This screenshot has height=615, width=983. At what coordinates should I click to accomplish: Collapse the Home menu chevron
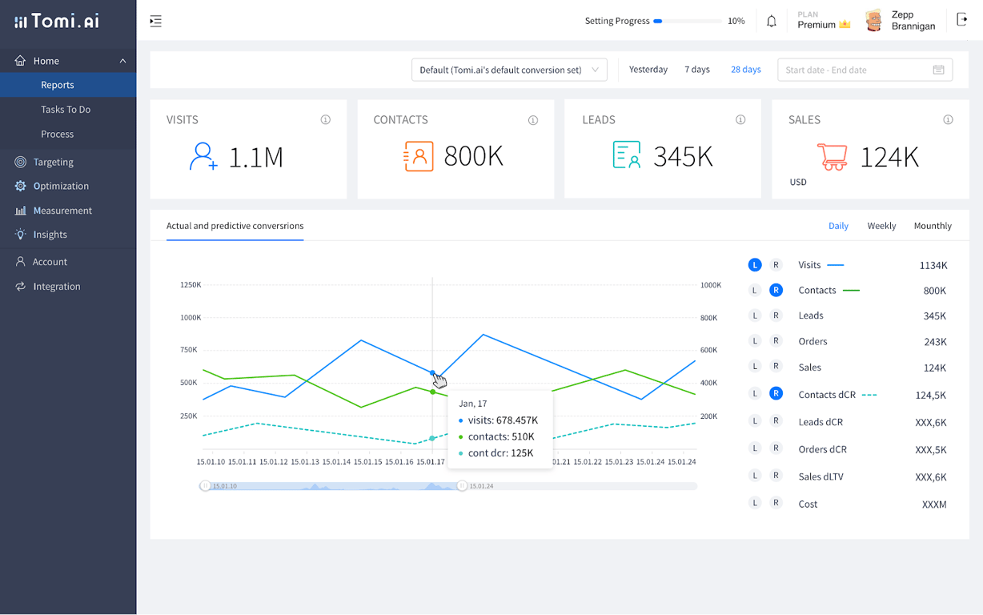(122, 61)
